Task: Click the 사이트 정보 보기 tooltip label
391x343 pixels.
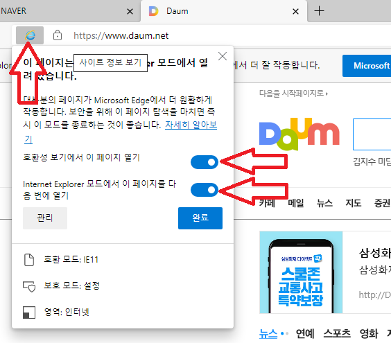Action: coord(110,62)
